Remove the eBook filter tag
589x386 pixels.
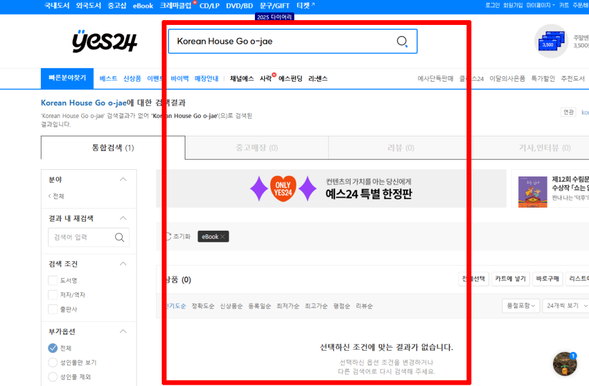pos(223,237)
